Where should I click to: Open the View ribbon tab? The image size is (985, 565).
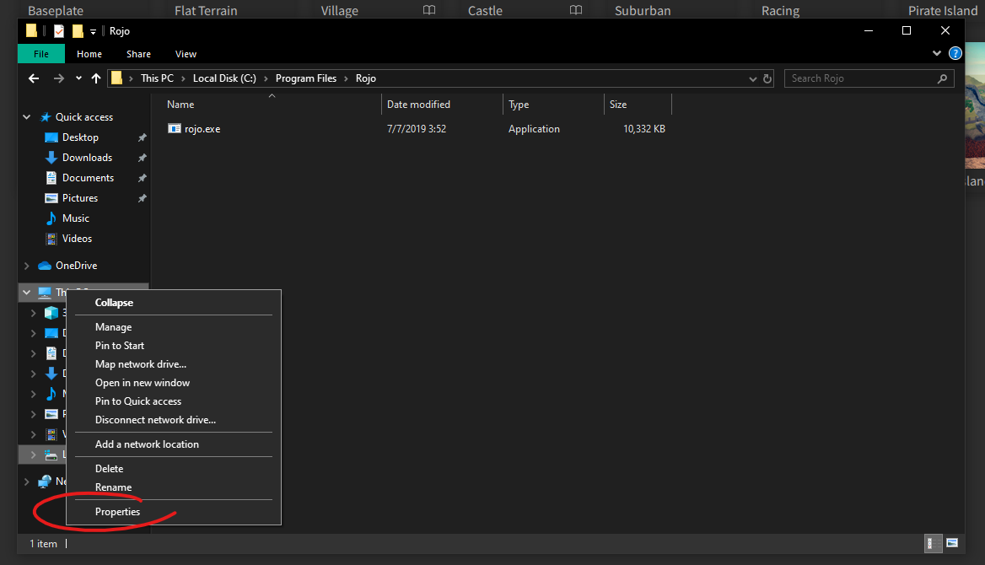[186, 54]
